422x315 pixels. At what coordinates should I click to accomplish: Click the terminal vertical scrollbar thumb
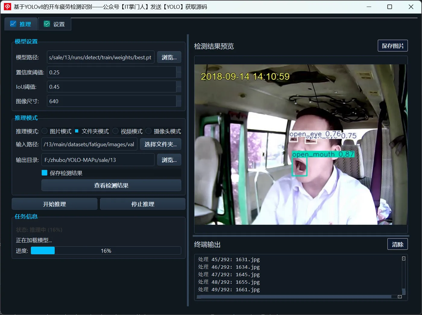[404, 292]
